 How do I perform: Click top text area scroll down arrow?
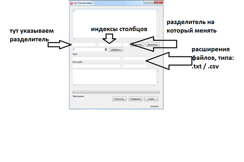[158, 36]
